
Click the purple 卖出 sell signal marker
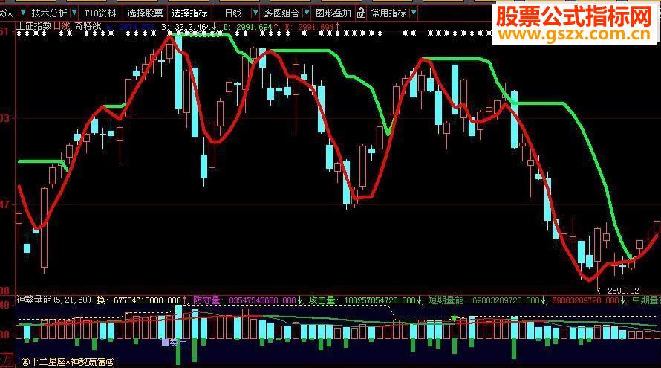[174, 343]
